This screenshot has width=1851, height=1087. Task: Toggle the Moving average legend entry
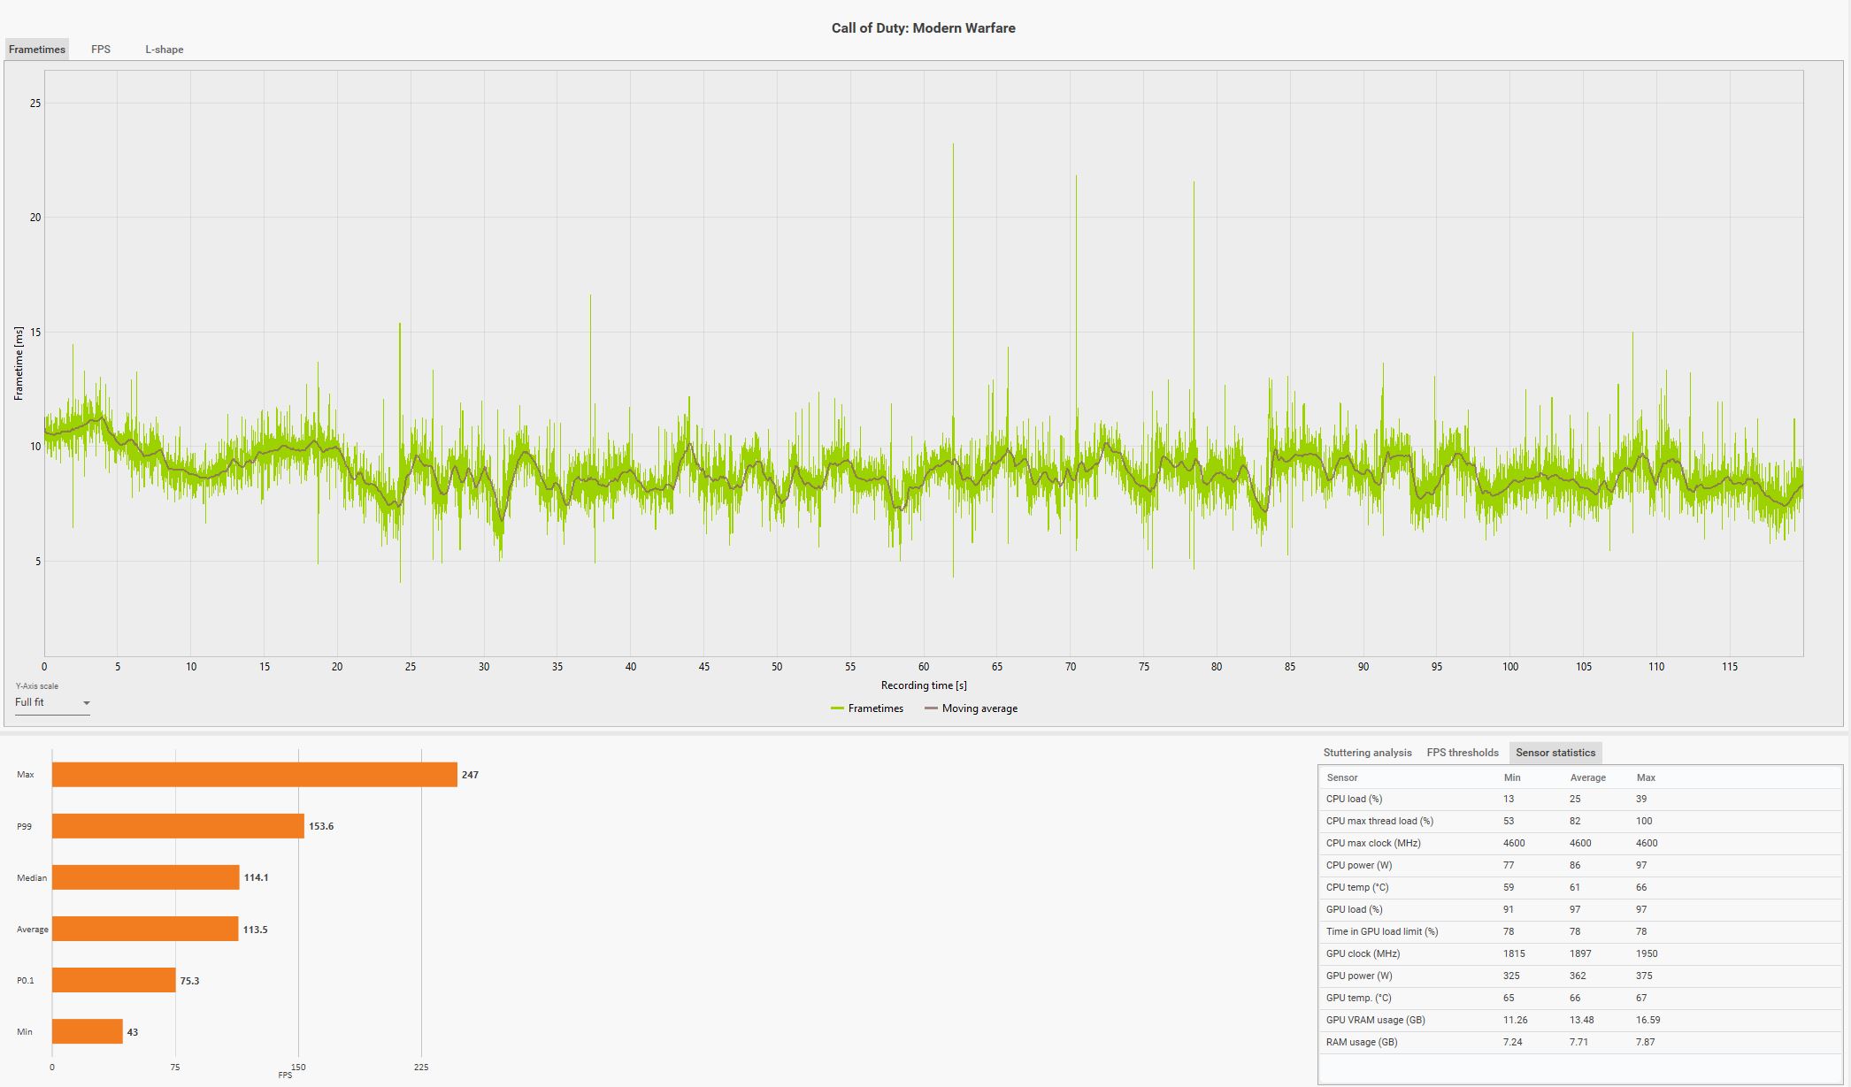(x=979, y=708)
